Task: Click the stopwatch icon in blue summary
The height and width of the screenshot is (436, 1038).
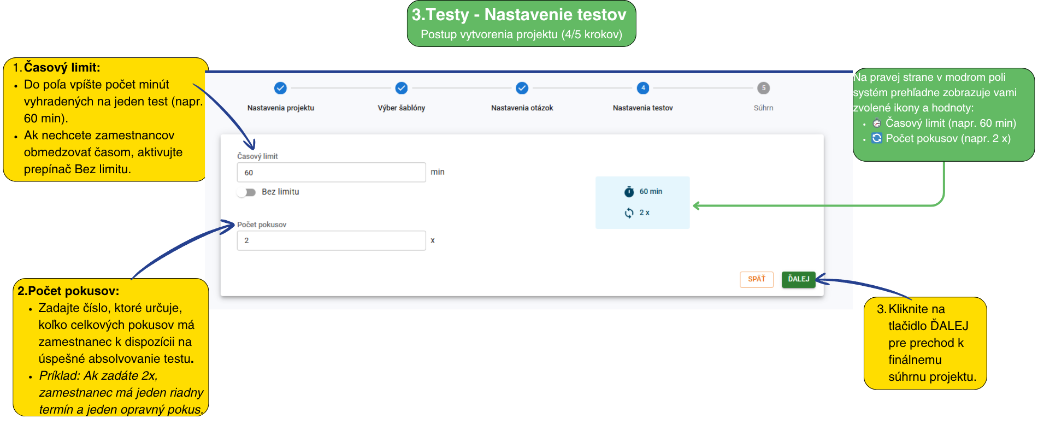Action: point(629,192)
